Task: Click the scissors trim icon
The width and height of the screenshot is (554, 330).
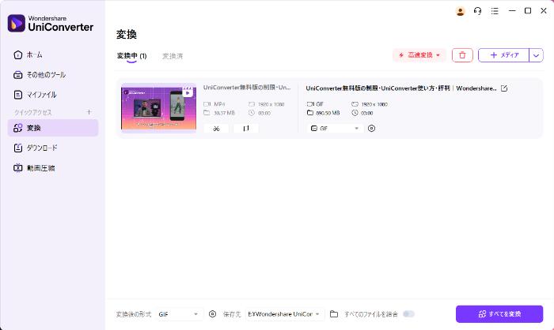Action: pyautogui.click(x=216, y=129)
